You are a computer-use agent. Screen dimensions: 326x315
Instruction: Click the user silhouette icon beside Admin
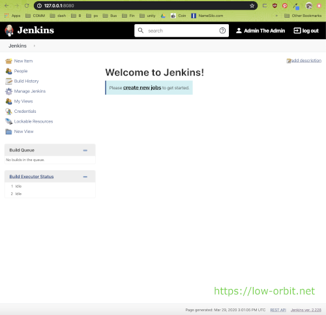(x=239, y=31)
